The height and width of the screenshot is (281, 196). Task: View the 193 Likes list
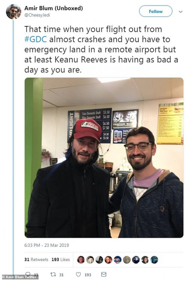click(x=61, y=259)
